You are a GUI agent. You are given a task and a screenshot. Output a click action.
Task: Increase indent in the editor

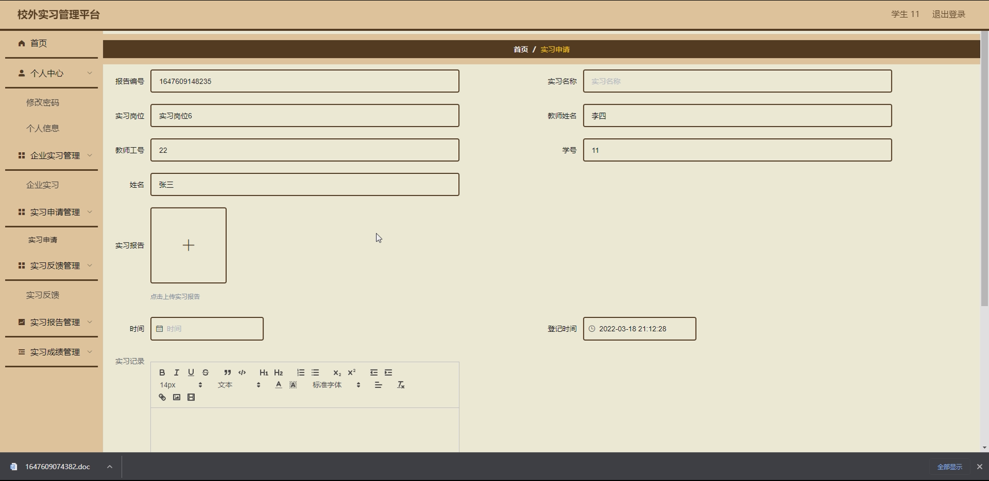click(388, 373)
